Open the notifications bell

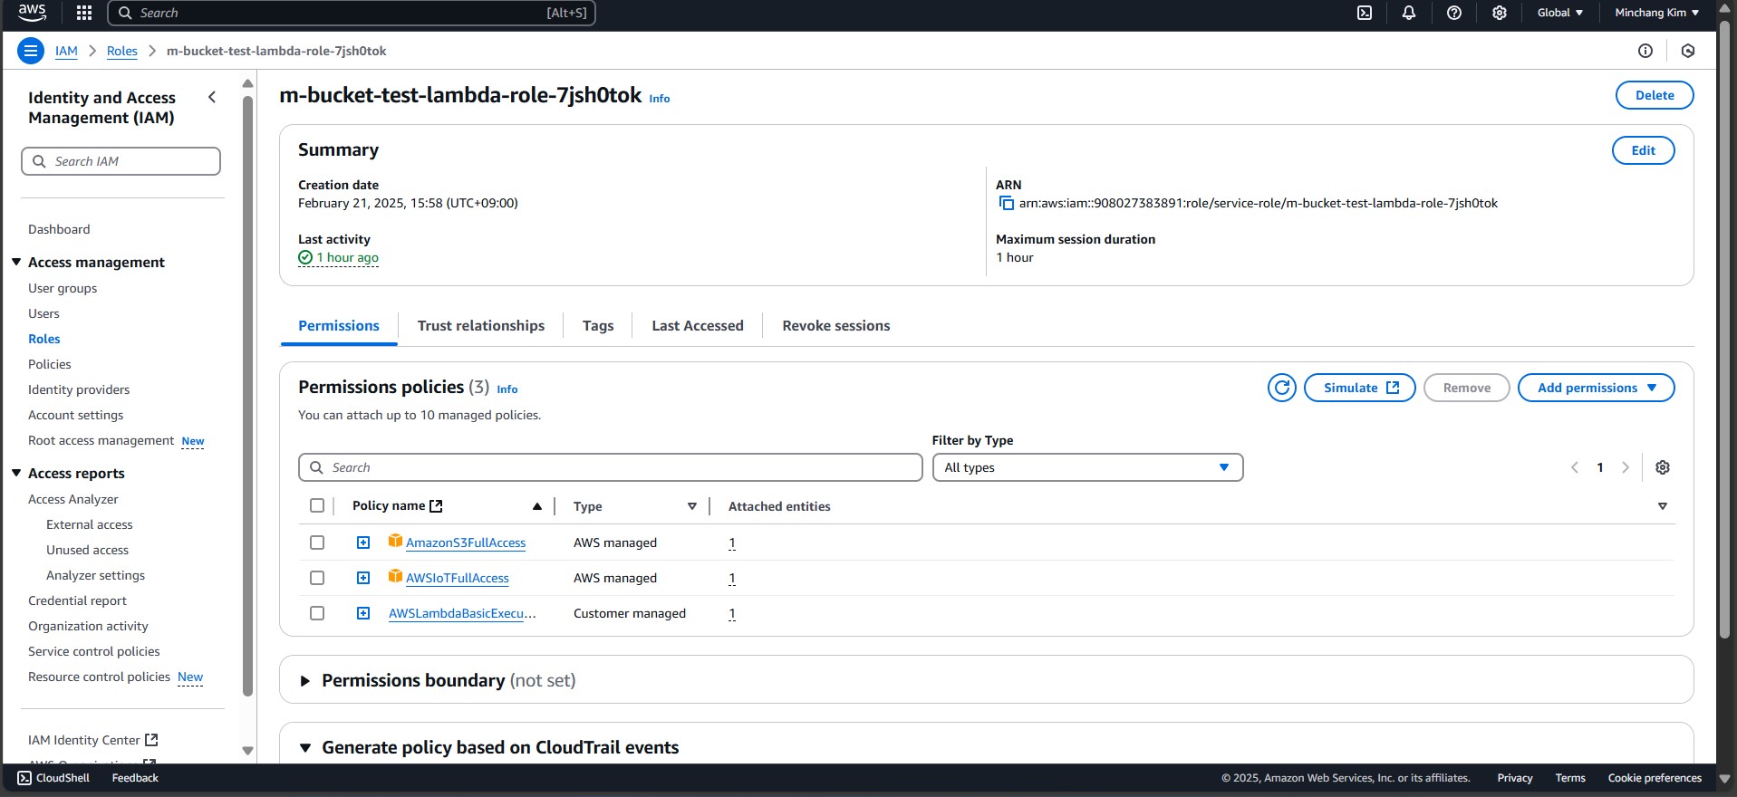coord(1409,13)
